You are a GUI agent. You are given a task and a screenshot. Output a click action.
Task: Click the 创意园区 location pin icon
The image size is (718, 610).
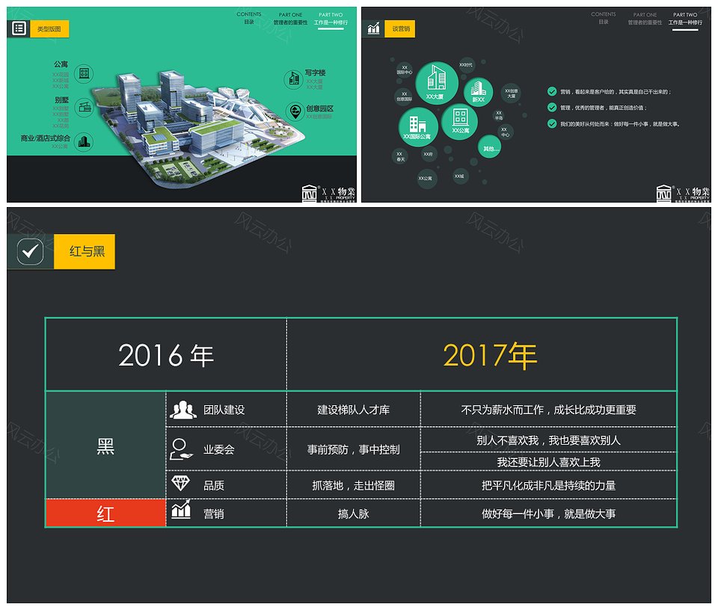pyautogui.click(x=295, y=111)
